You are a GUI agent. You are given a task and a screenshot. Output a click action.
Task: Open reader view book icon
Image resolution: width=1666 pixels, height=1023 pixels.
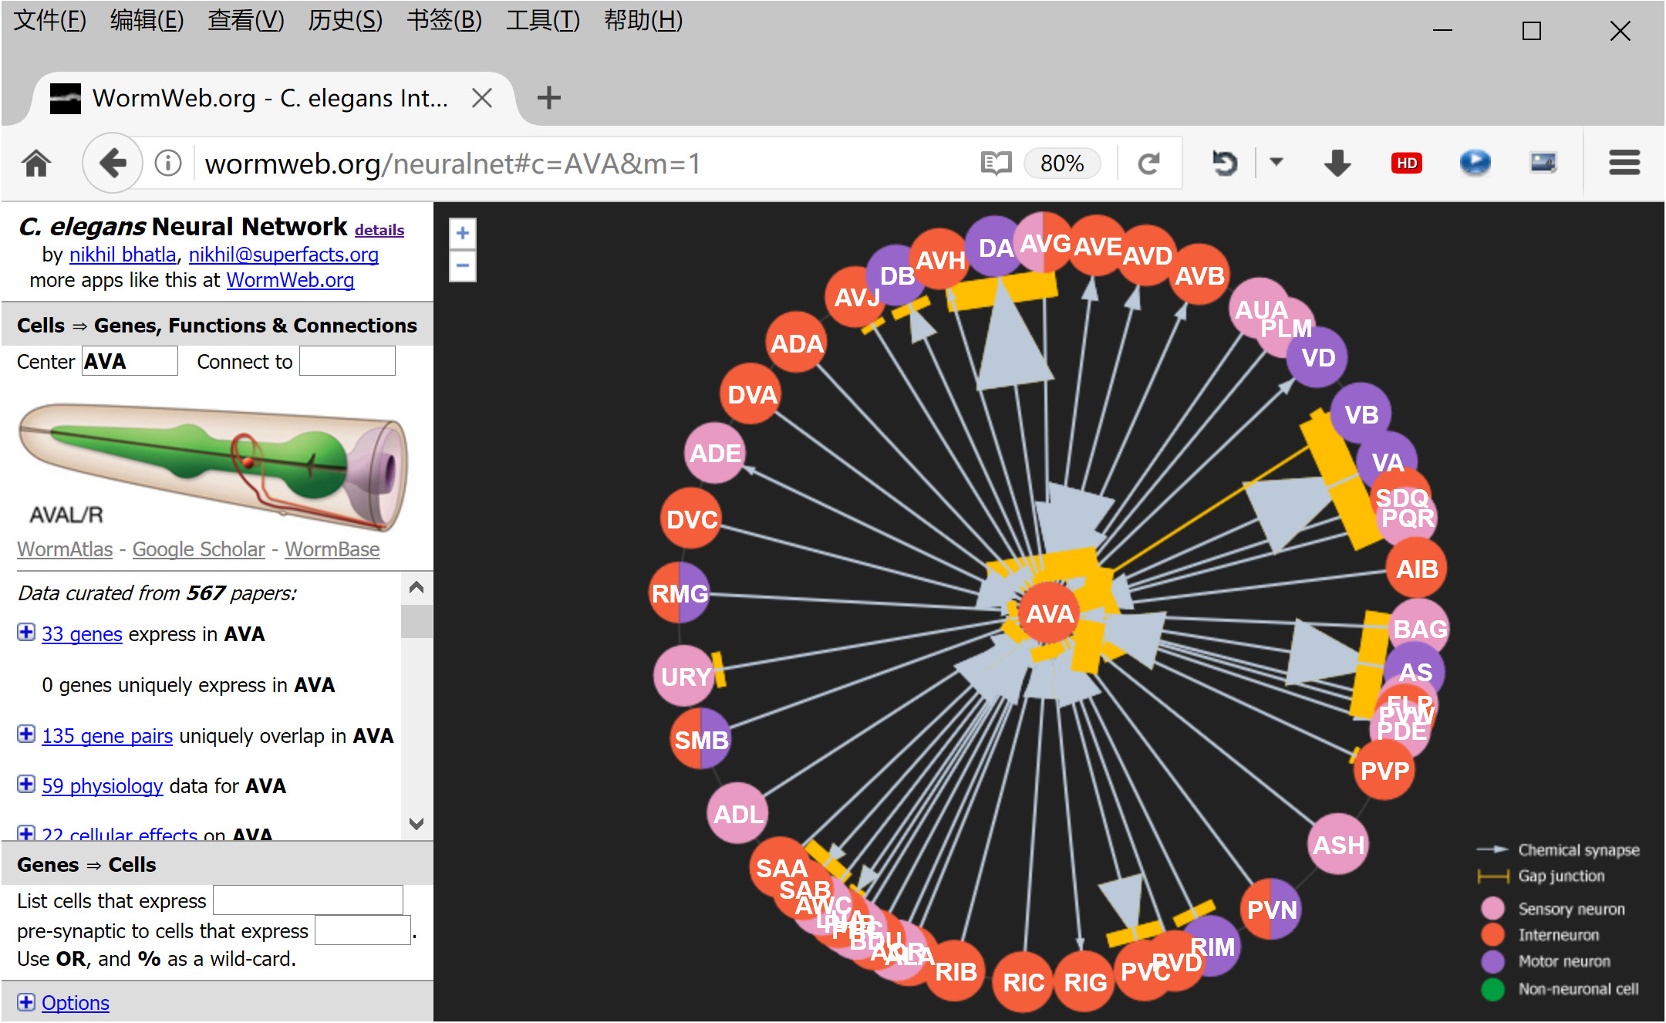coord(995,164)
